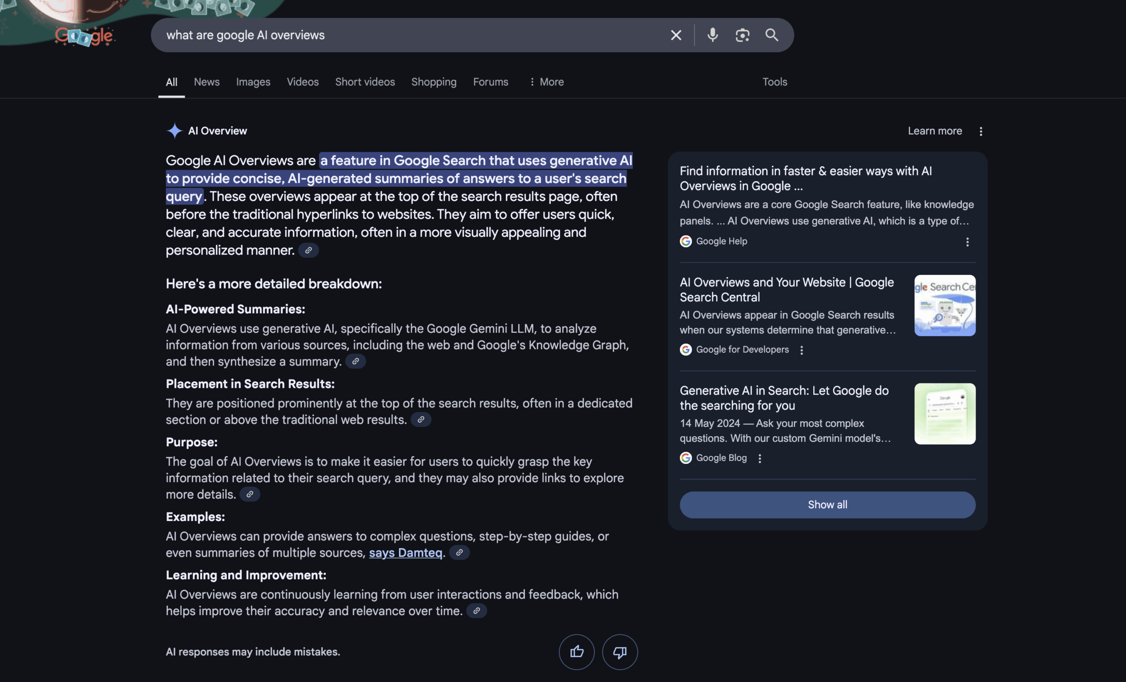This screenshot has width=1126, height=682.
Task: Activate voice search with the microphone icon
Action: tap(712, 35)
